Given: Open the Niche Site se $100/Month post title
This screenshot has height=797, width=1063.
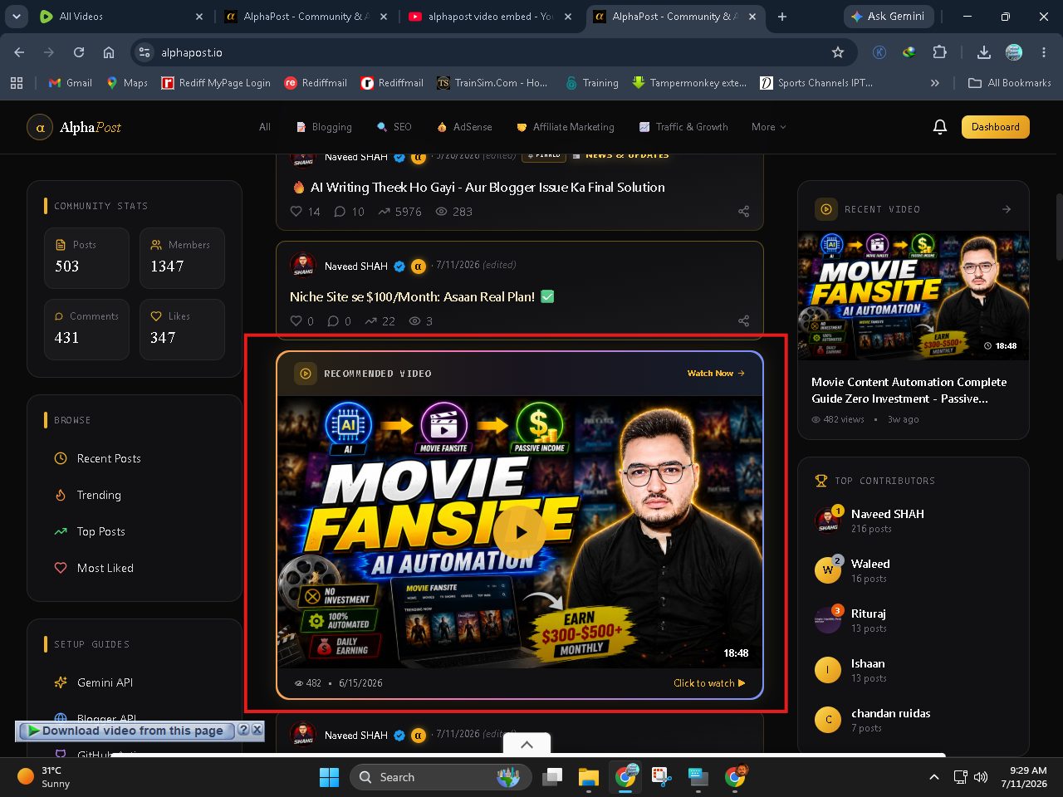Looking at the screenshot, I should pyautogui.click(x=412, y=296).
